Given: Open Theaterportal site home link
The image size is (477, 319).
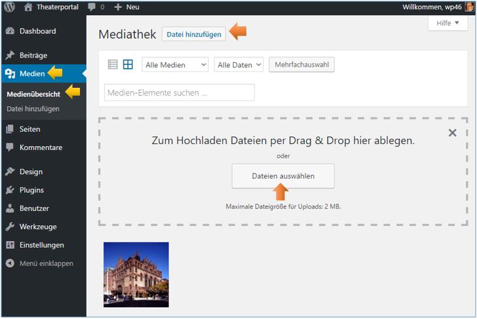Looking at the screenshot, I should [x=51, y=7].
